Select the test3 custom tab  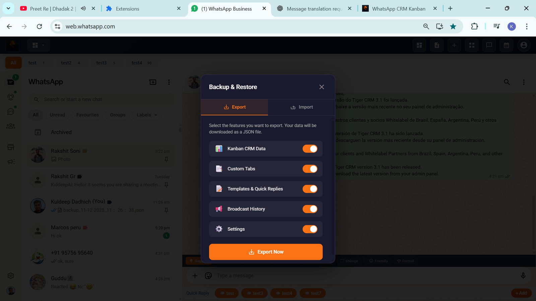pyautogui.click(x=106, y=63)
